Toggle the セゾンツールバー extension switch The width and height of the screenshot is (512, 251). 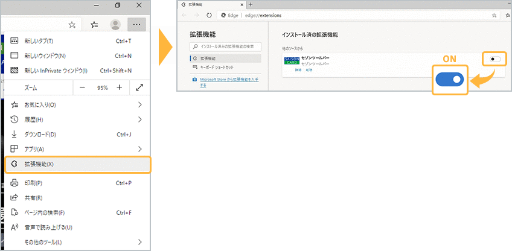(x=495, y=59)
